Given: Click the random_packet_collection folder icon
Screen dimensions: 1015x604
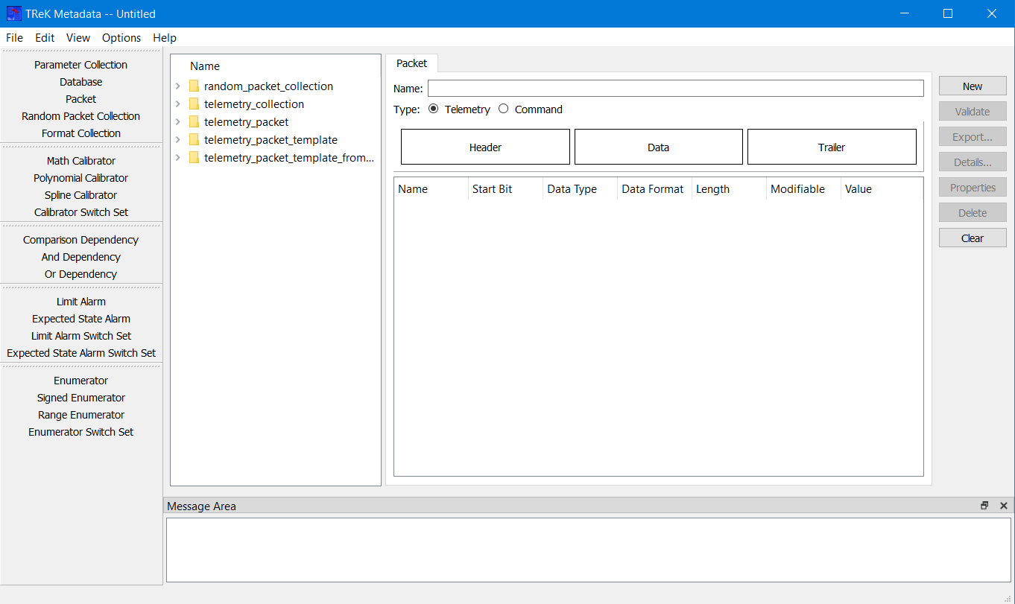Looking at the screenshot, I should click(x=194, y=86).
